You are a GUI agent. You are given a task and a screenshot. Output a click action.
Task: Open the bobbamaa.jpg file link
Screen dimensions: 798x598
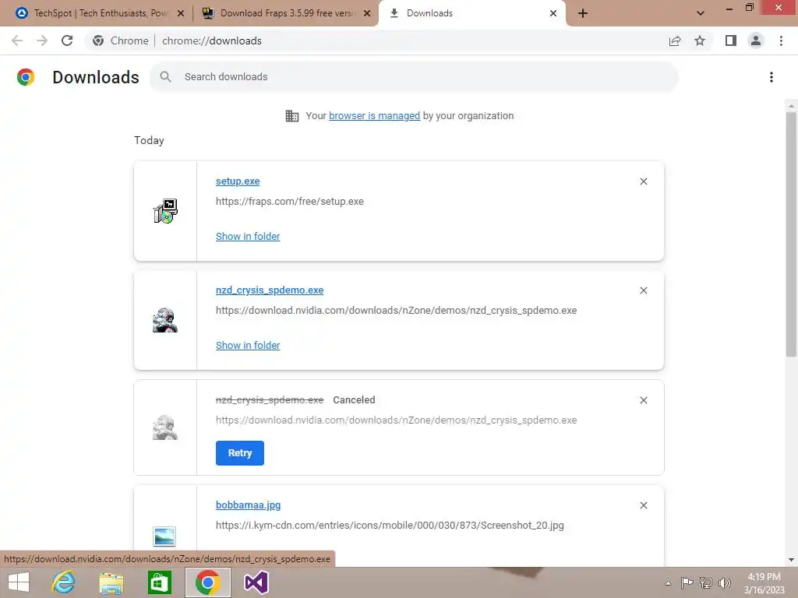click(x=249, y=505)
